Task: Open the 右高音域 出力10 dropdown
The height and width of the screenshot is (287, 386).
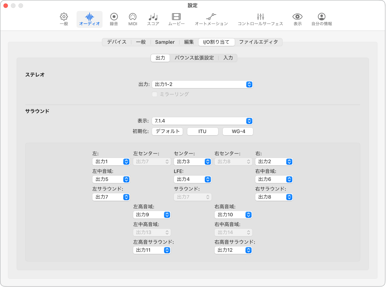Action: click(233, 215)
